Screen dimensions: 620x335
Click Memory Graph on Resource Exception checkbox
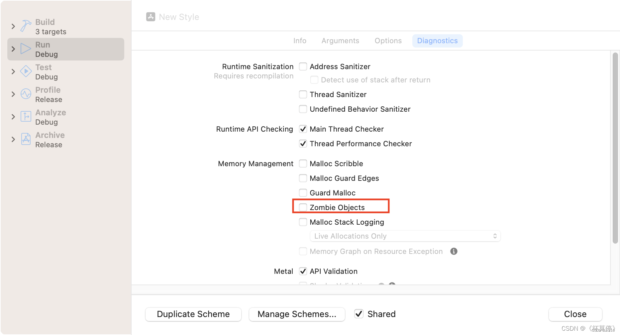click(x=303, y=251)
